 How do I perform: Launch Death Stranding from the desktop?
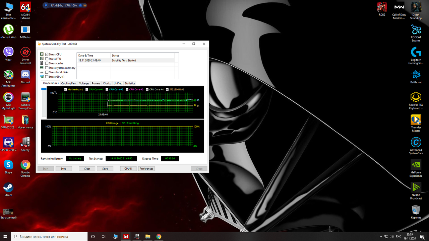416,10
